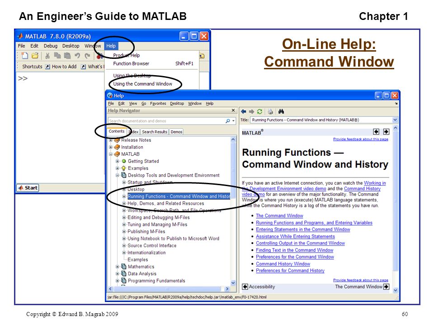Open the Title dropdown arrow in Help browser

tap(395, 120)
